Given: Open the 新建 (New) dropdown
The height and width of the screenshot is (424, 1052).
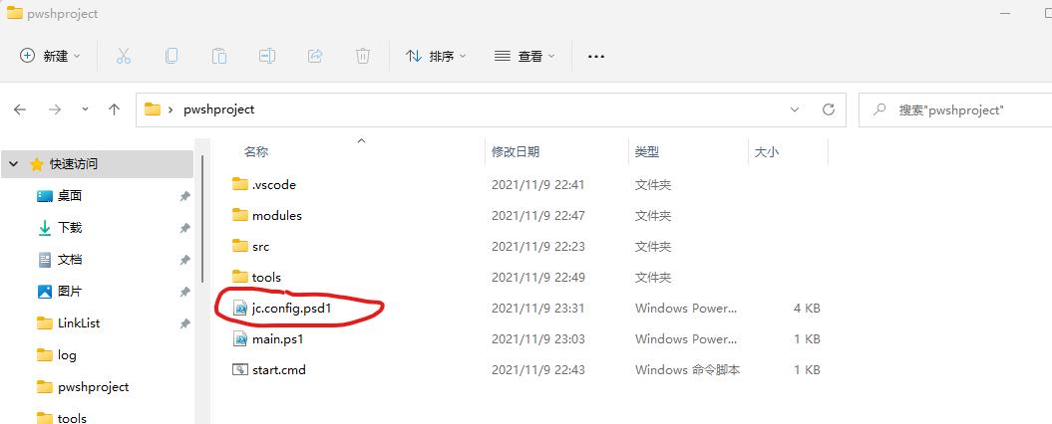Looking at the screenshot, I should coord(50,57).
